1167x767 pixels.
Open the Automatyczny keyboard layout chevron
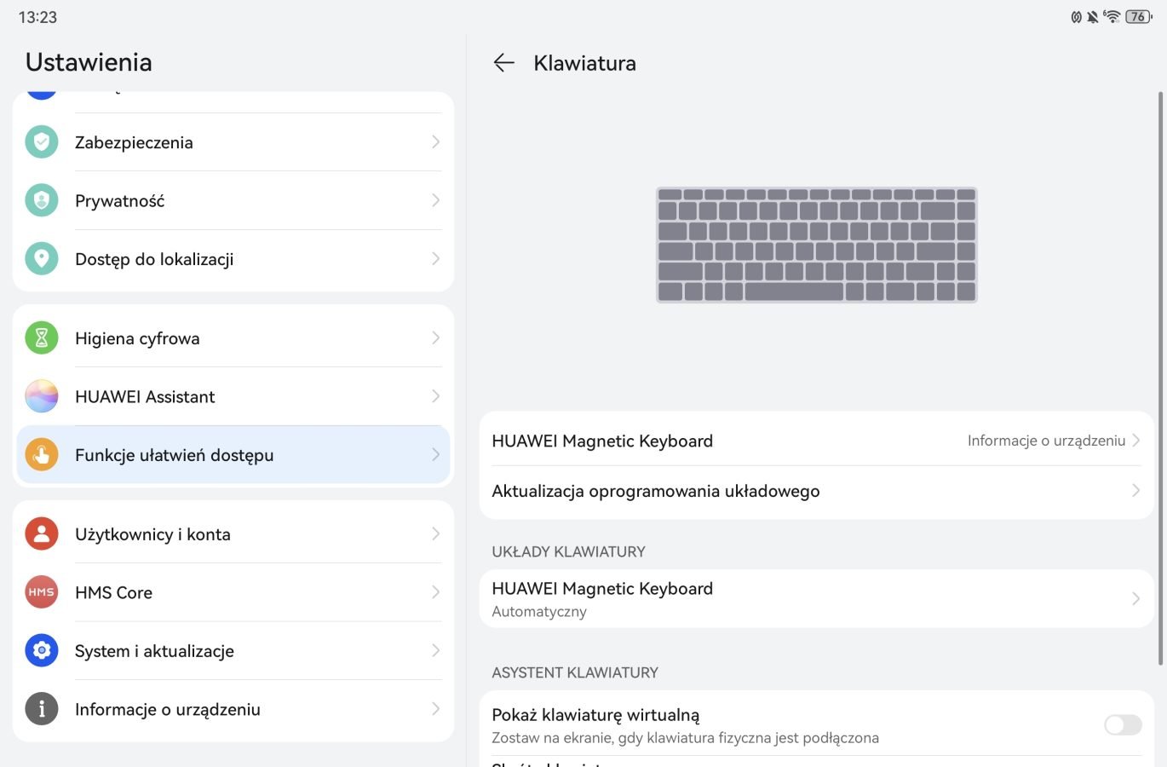(1135, 598)
